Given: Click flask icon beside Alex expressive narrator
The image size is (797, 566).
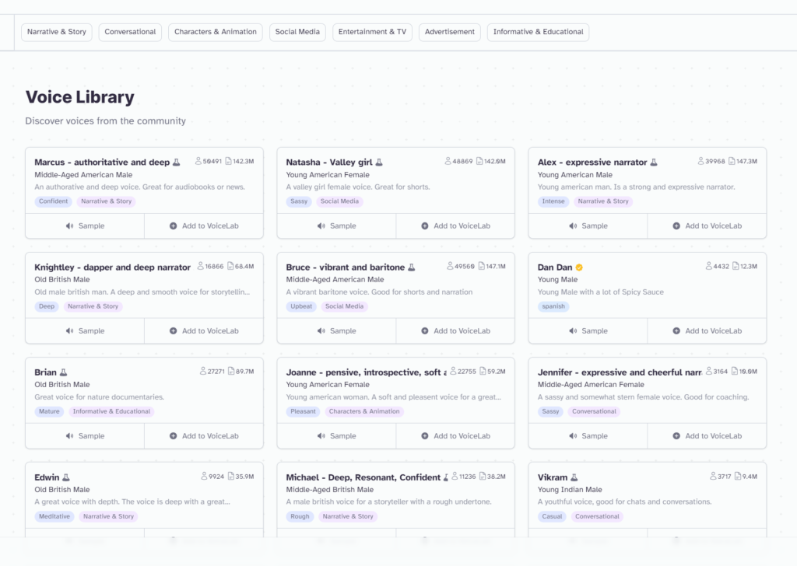Looking at the screenshot, I should coord(654,162).
